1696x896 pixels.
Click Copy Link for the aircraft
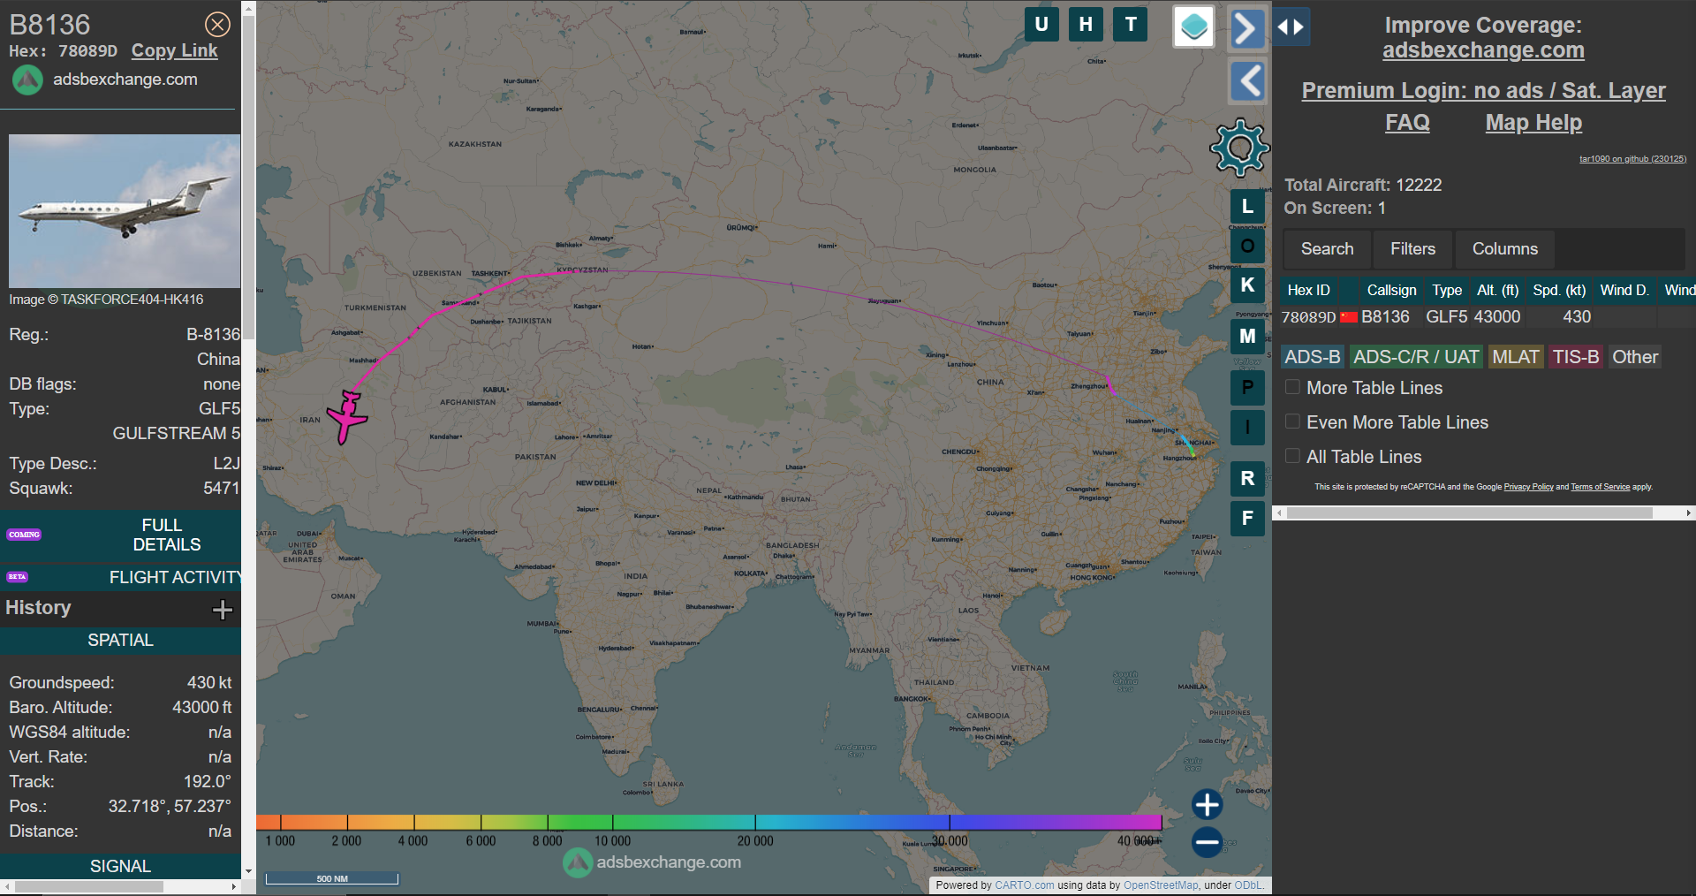click(174, 50)
